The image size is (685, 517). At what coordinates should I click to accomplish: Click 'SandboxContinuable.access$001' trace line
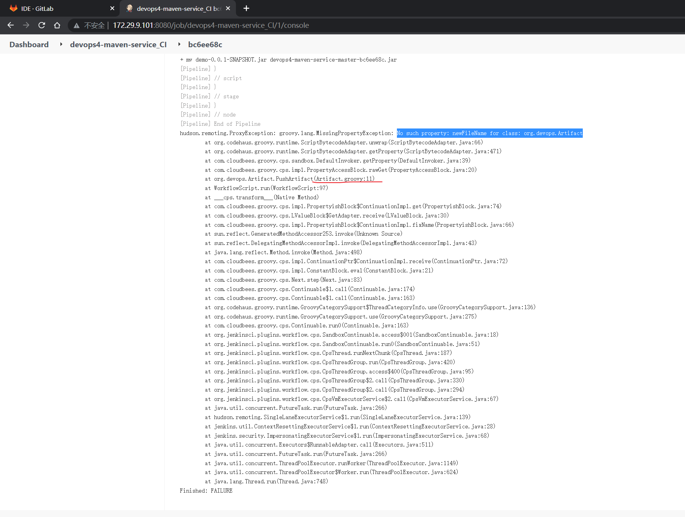click(x=352, y=335)
